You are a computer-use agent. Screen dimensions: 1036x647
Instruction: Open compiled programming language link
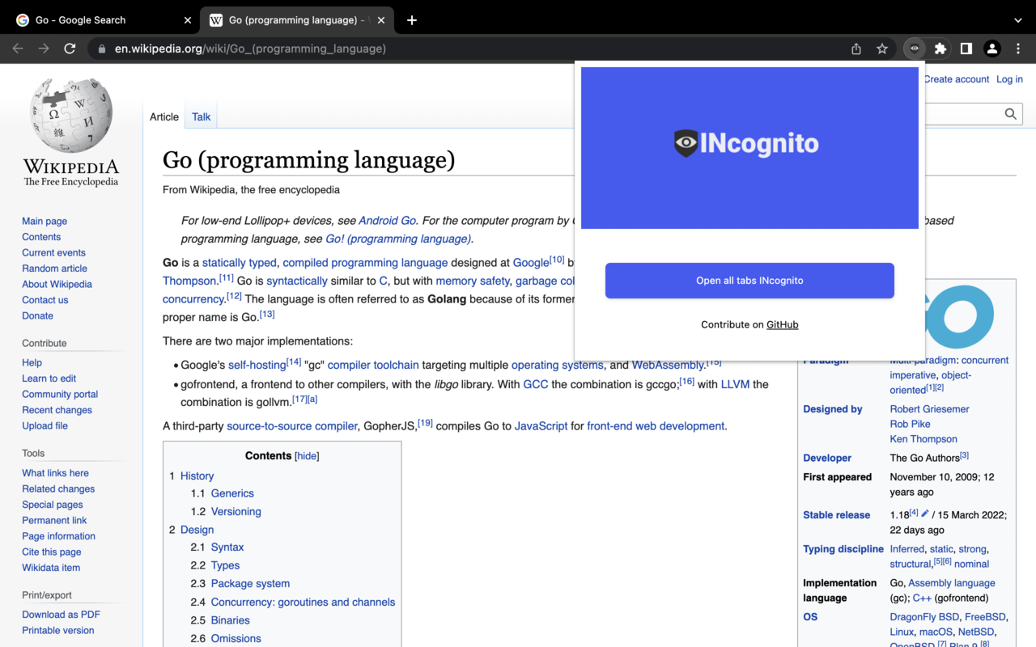pos(365,263)
